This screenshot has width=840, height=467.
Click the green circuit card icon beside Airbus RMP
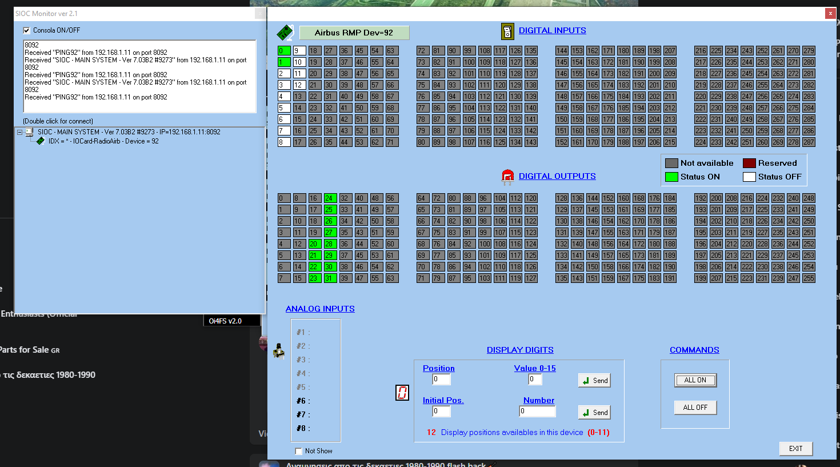pos(285,33)
